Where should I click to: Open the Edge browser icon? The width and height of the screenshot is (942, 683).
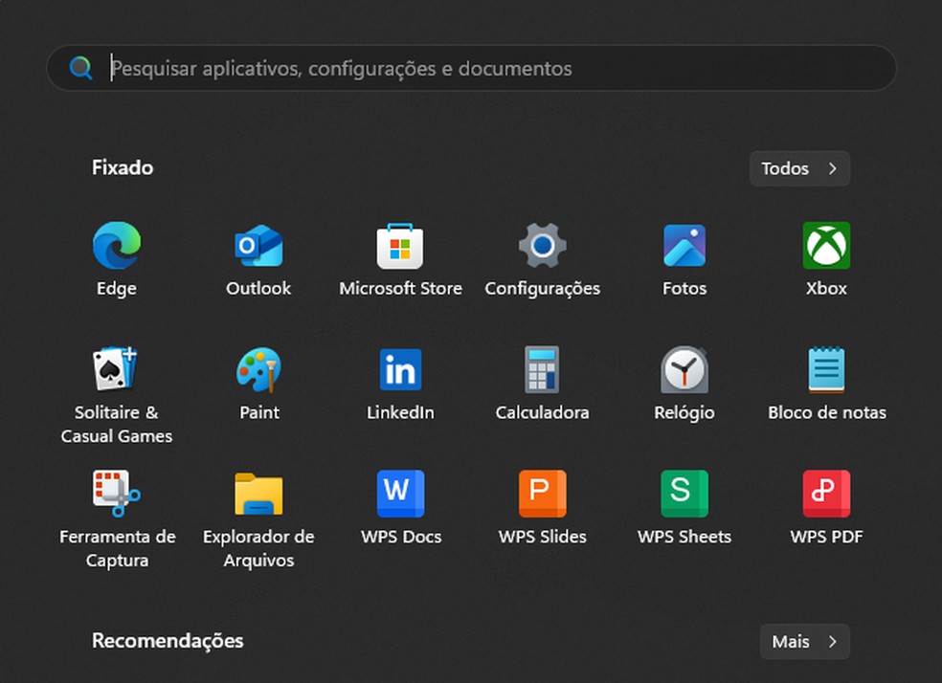pyautogui.click(x=117, y=247)
